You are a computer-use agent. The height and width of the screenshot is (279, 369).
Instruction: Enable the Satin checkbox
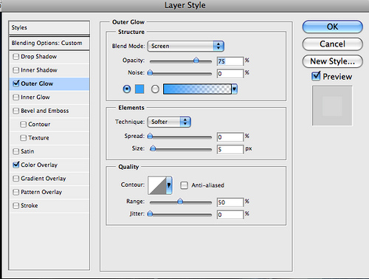tap(15, 151)
